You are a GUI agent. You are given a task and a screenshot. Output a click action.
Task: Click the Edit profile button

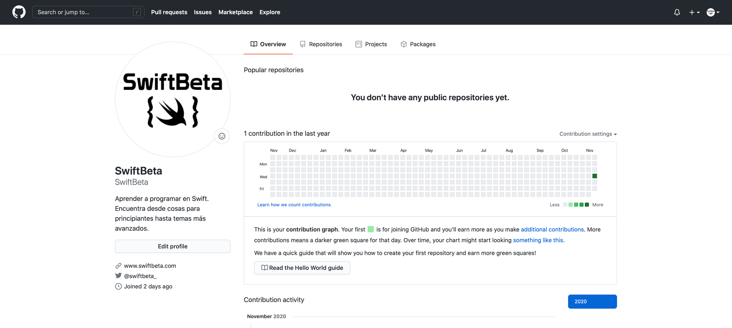click(173, 246)
